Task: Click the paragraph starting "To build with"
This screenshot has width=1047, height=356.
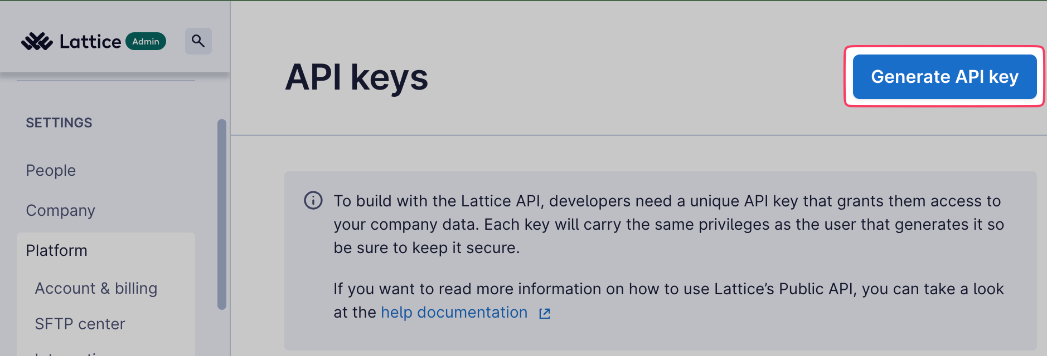Action: click(x=667, y=224)
